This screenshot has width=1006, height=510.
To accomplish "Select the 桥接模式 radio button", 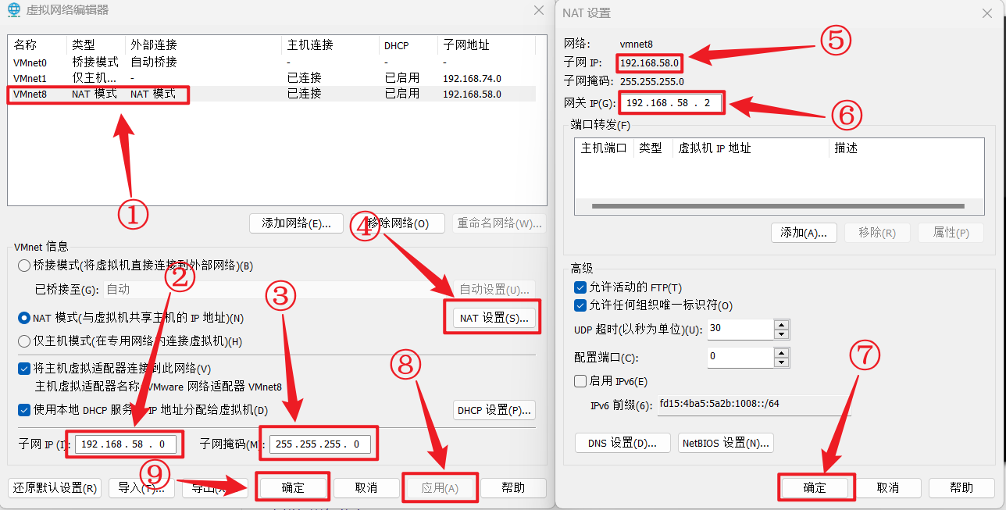I will coord(24,266).
